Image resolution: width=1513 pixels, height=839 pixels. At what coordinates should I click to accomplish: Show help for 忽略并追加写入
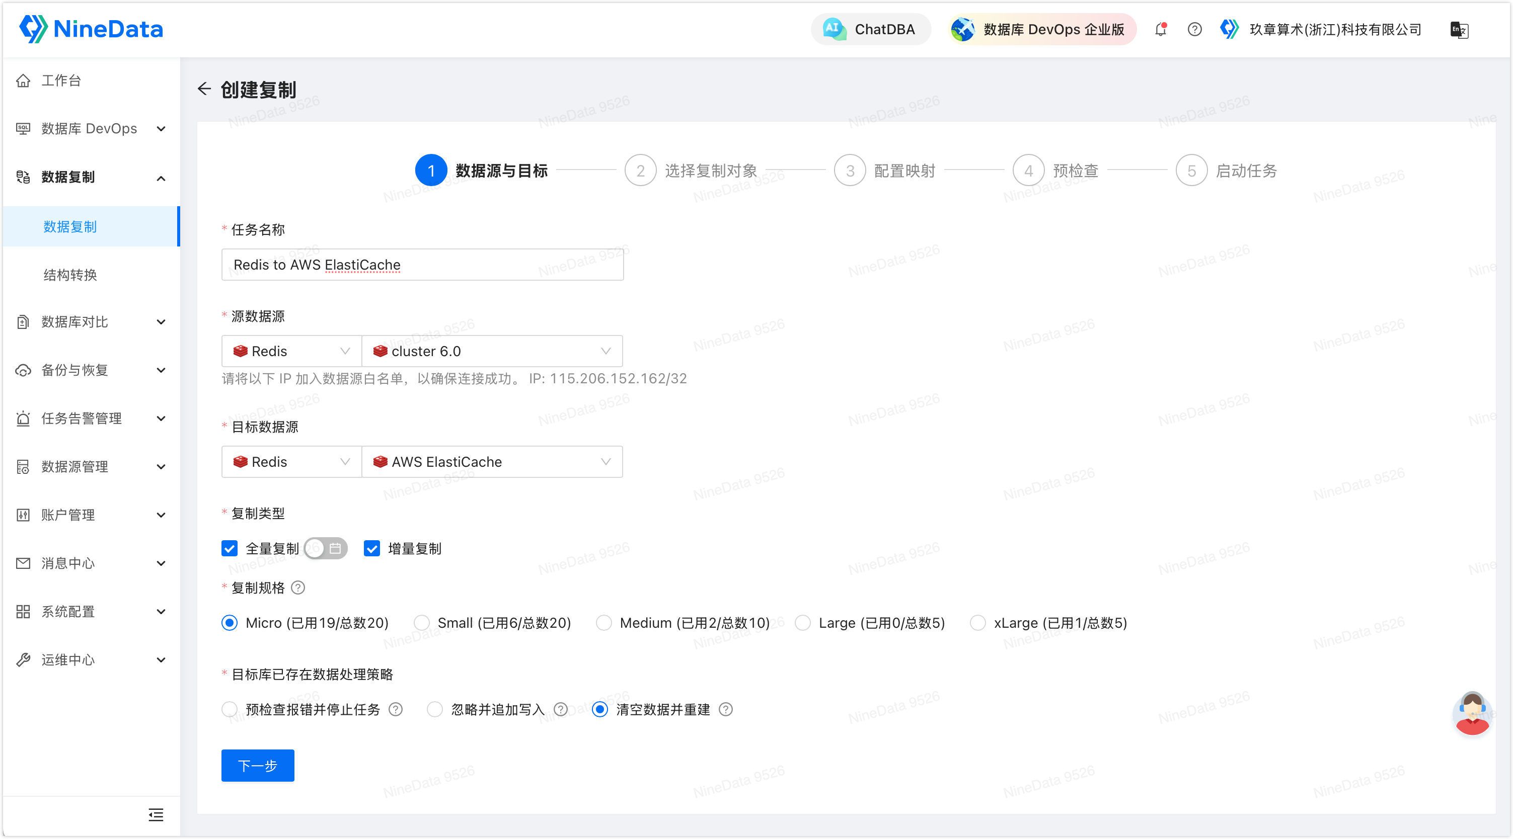(x=561, y=709)
